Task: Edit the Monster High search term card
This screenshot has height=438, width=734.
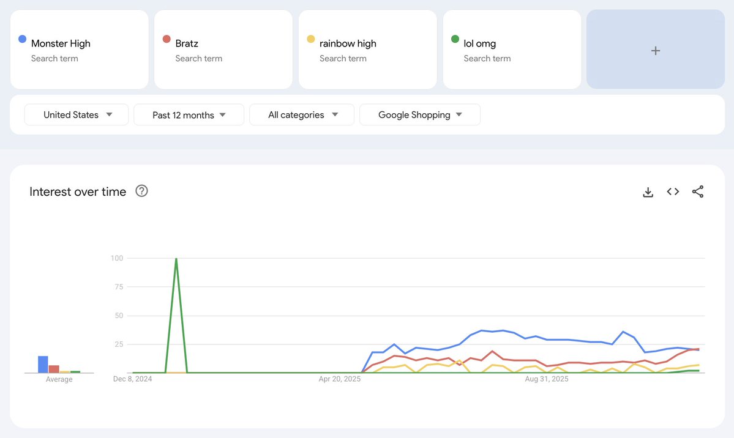Action: (x=80, y=50)
